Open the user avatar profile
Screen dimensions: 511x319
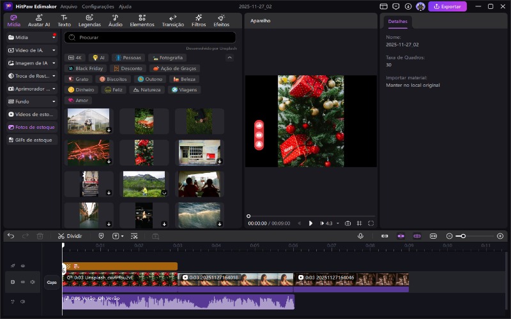point(420,6)
